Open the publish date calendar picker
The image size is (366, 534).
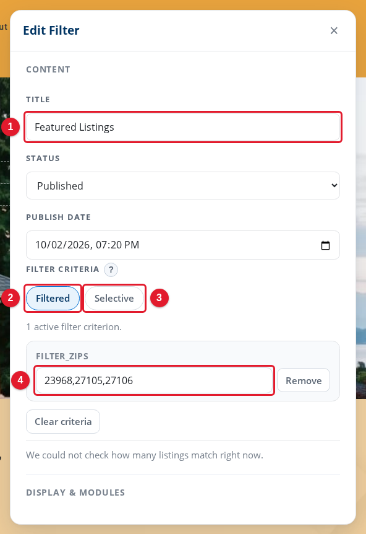(x=325, y=245)
